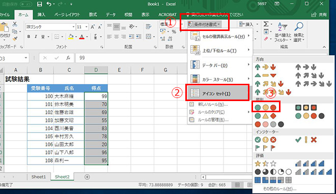The height and width of the screenshot is (194, 336).
Task: Add a new sheet with plus button
Action: (87, 177)
